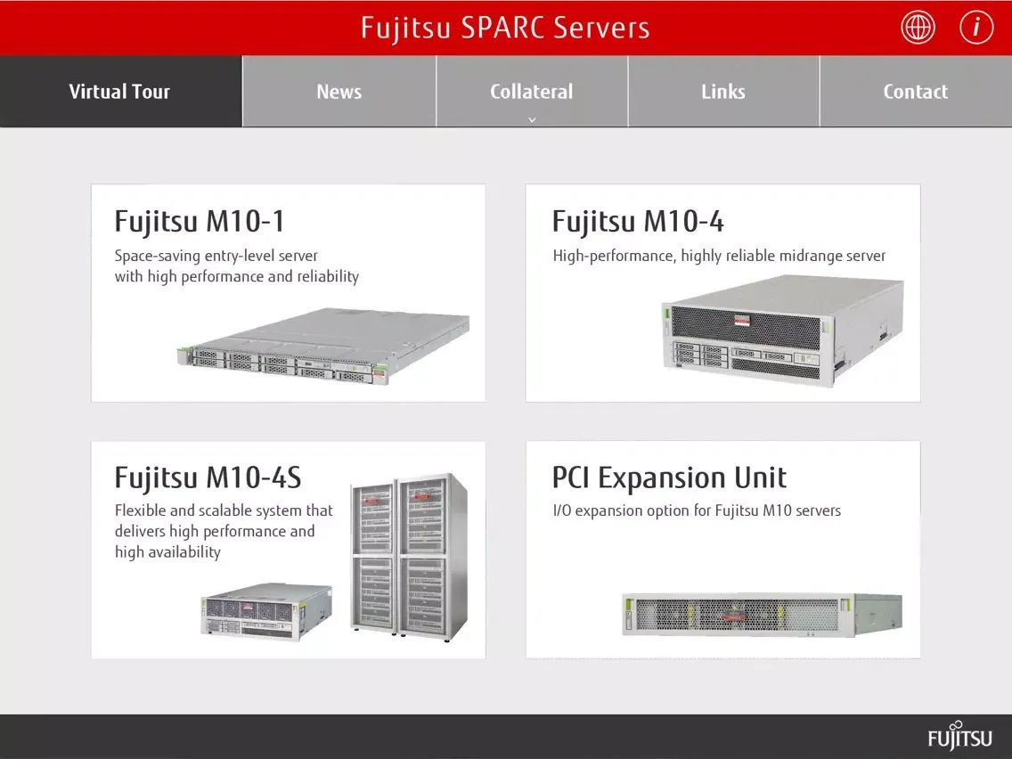Open the Contact tab
This screenshot has height=759, width=1012.
pyautogui.click(x=916, y=91)
